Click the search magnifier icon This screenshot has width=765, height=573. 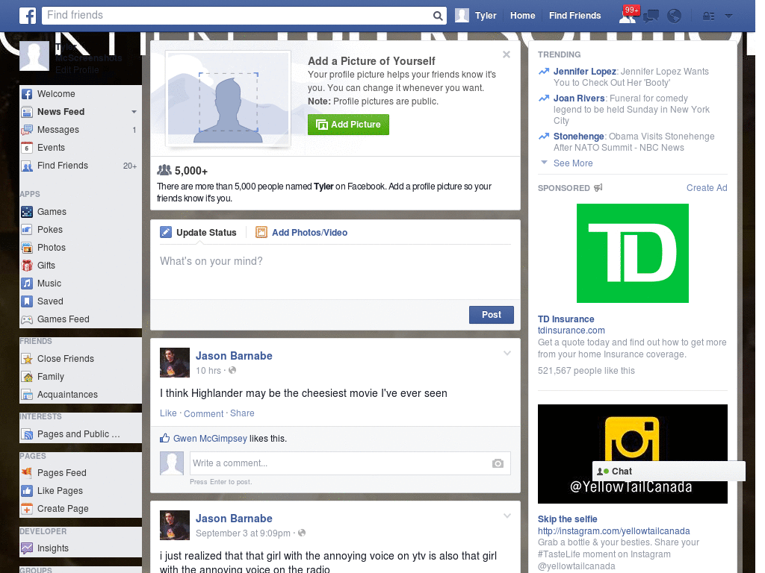pyautogui.click(x=438, y=16)
